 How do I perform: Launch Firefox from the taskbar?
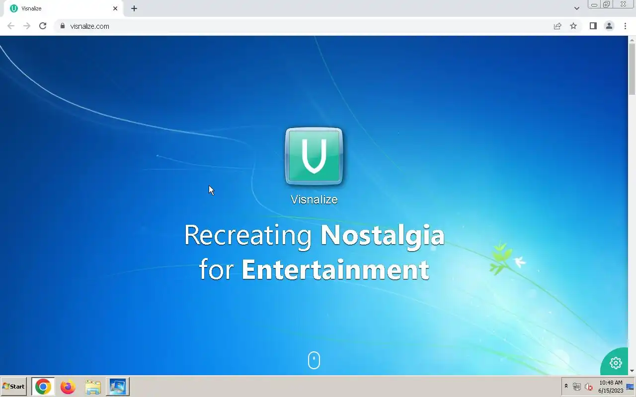coord(68,387)
